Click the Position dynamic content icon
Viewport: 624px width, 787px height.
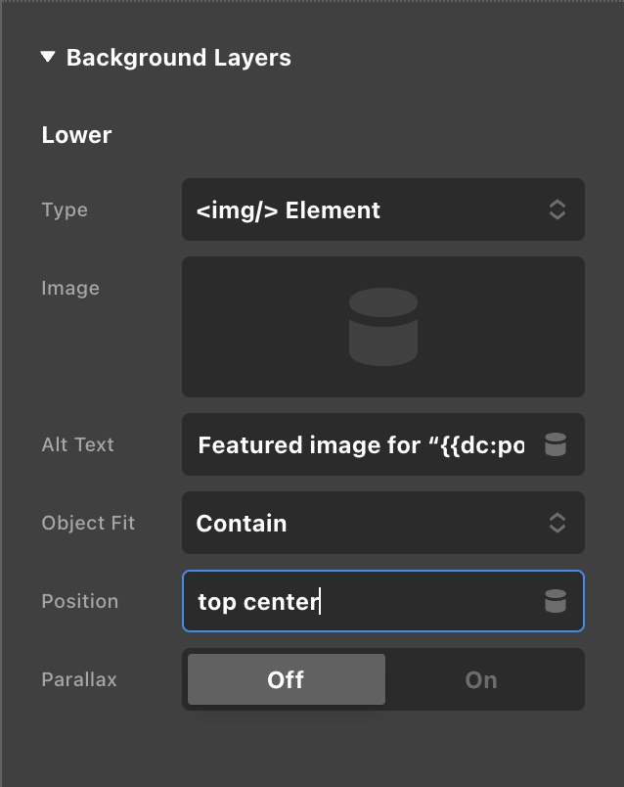tap(556, 602)
